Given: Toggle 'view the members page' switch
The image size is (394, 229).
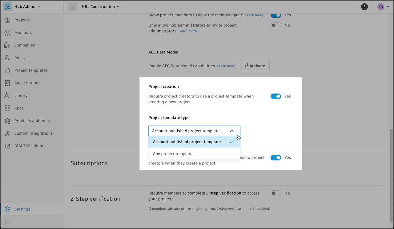Looking at the screenshot, I should pos(276,15).
